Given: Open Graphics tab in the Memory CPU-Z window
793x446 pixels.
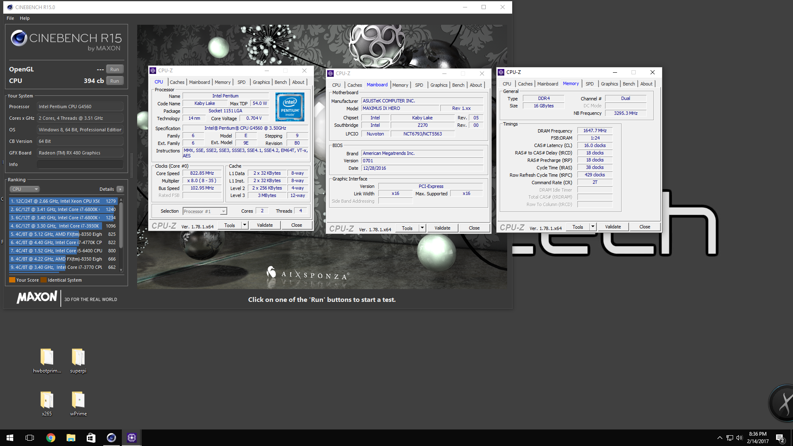Looking at the screenshot, I should (609, 84).
